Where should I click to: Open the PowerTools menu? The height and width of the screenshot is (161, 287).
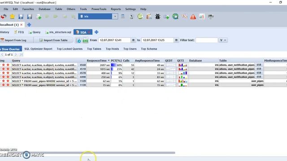tap(99, 9)
